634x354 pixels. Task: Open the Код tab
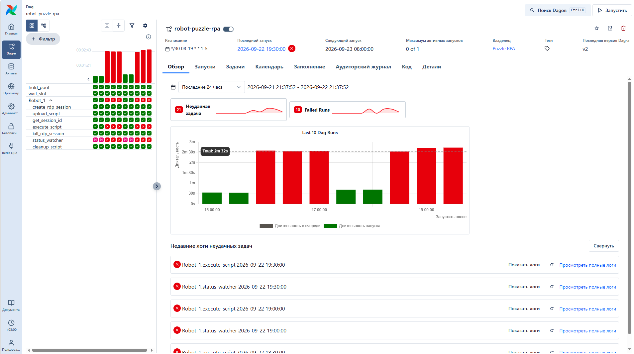coord(407,67)
